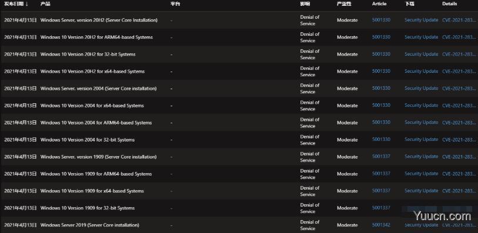
Task: Open CVE details for Windows 10 2004 x64
Action: [x=459, y=106]
